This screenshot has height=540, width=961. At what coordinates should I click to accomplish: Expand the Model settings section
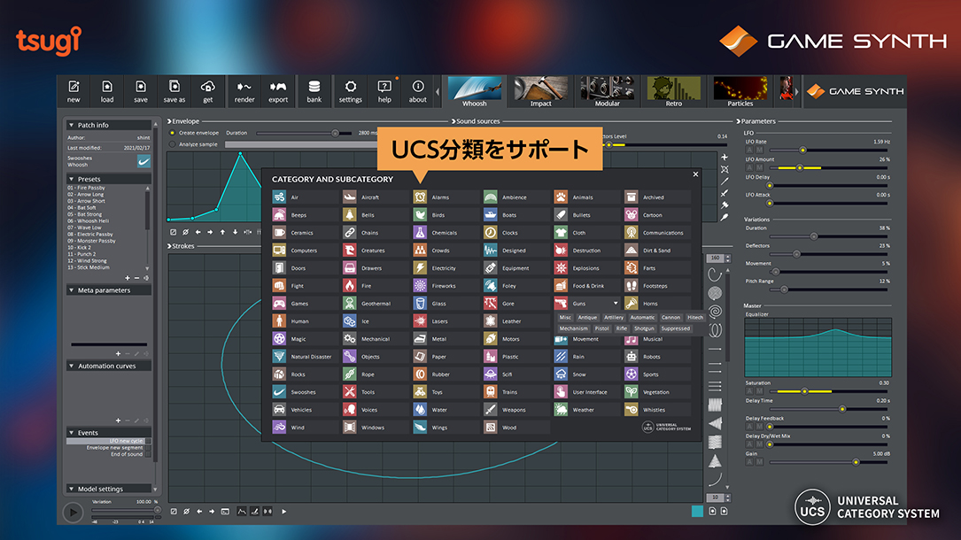[x=72, y=489]
